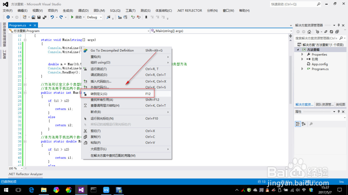
Task: Start debugging with green play button
Action: [72, 17]
